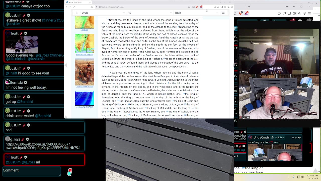Expand the chapter 12 dropdown
The image size is (321, 181).
(150, 13)
